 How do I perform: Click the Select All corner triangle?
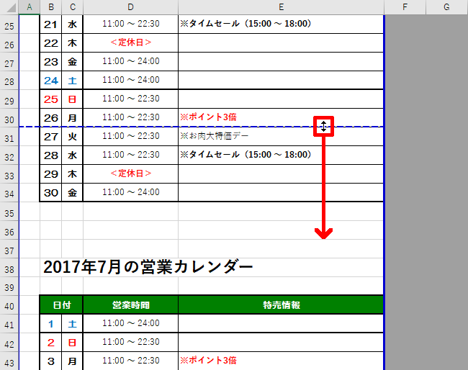9,7
